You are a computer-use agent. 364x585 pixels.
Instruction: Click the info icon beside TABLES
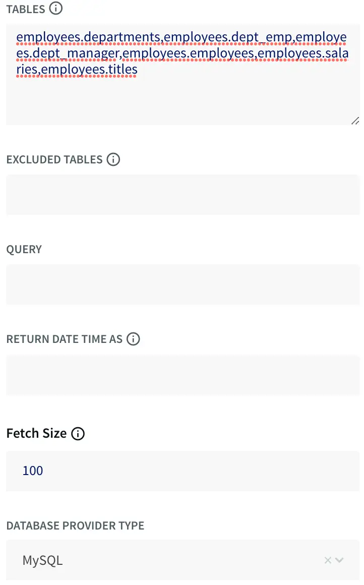pyautogui.click(x=56, y=9)
